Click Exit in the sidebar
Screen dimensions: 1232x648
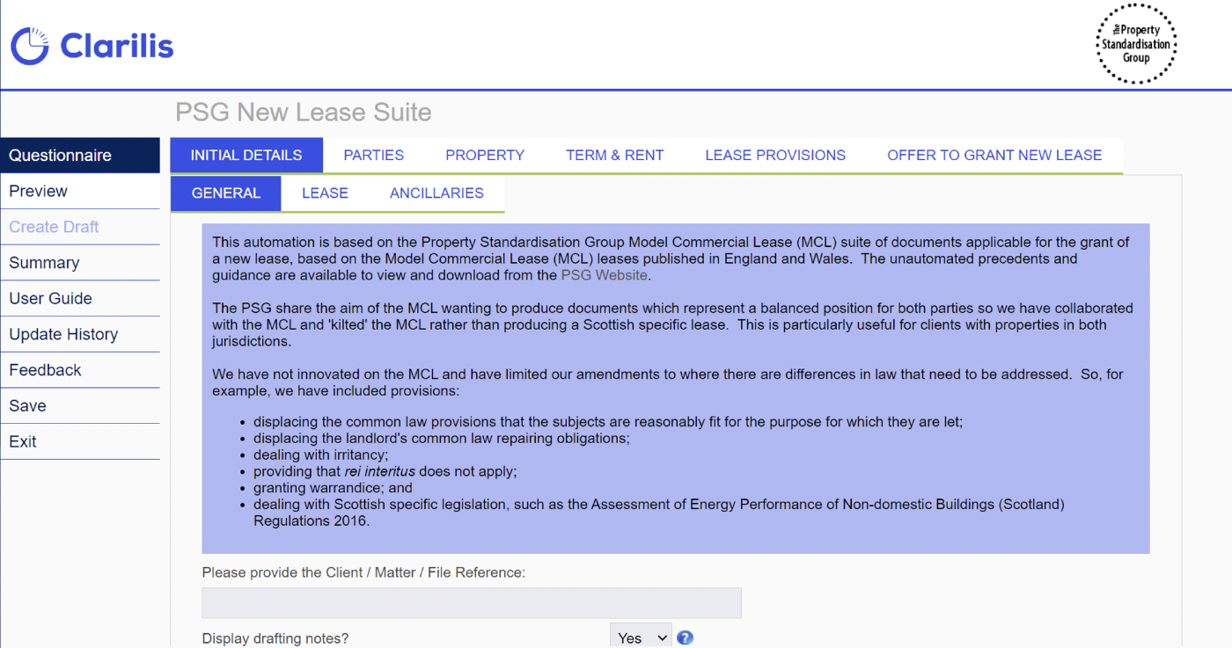coord(80,441)
